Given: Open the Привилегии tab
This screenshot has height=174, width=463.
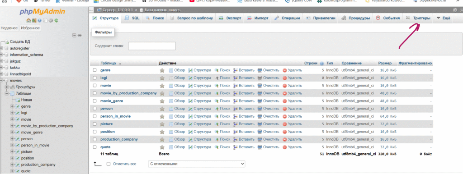Looking at the screenshot, I should pyautogui.click(x=321, y=18).
